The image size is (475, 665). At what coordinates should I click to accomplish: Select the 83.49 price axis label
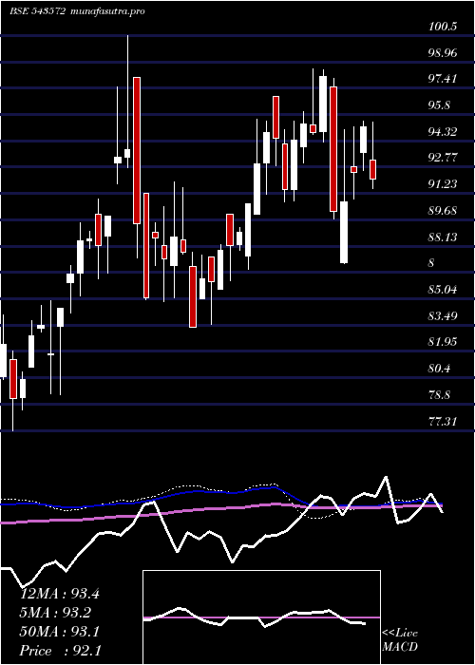click(x=444, y=315)
